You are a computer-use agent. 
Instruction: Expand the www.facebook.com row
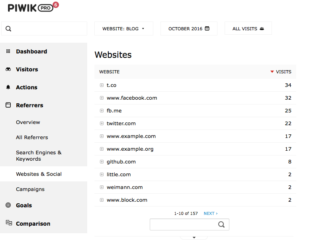click(102, 98)
